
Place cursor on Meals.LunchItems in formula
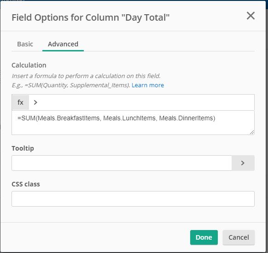click(130, 118)
